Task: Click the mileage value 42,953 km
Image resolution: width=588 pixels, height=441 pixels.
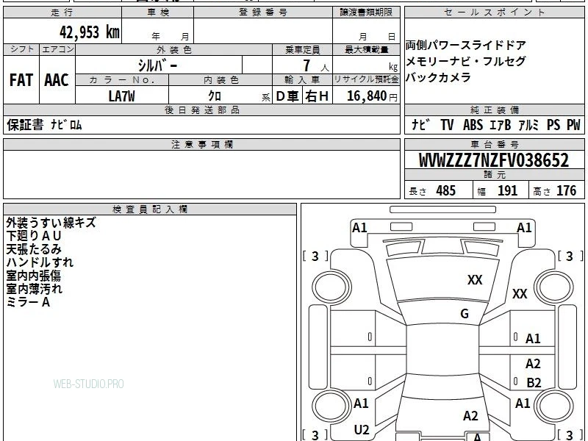Action: pyautogui.click(x=90, y=32)
